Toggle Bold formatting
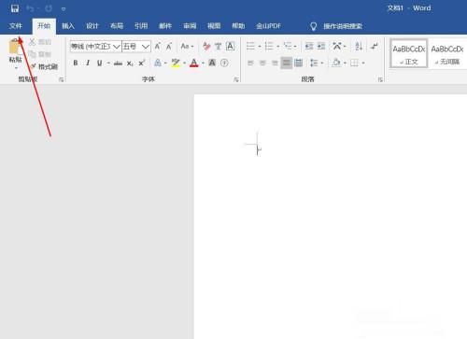Screen dimensions: 467x339 (x=76, y=63)
